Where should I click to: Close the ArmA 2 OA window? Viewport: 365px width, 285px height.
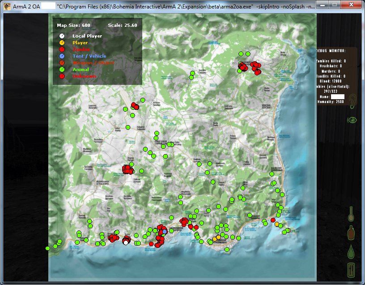352,4
